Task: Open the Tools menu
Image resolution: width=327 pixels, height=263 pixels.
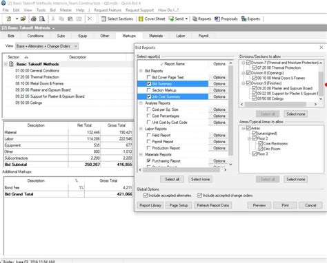Action: pyautogui.click(x=41, y=10)
